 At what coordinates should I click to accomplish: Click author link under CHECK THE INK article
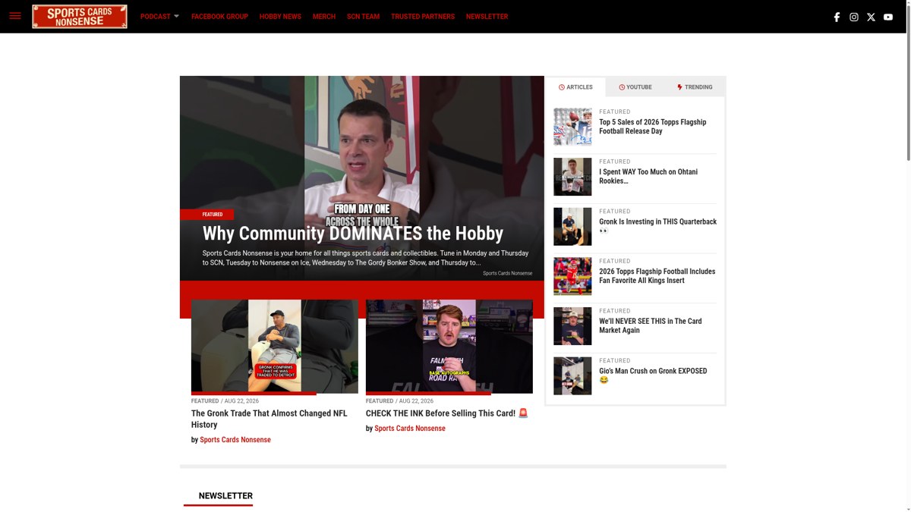[410, 429]
